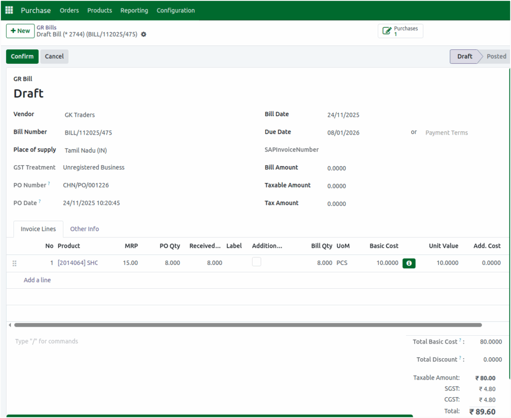This screenshot has height=418, width=511.
Task: Open the Payment Terms dropdown
Action: (447, 133)
